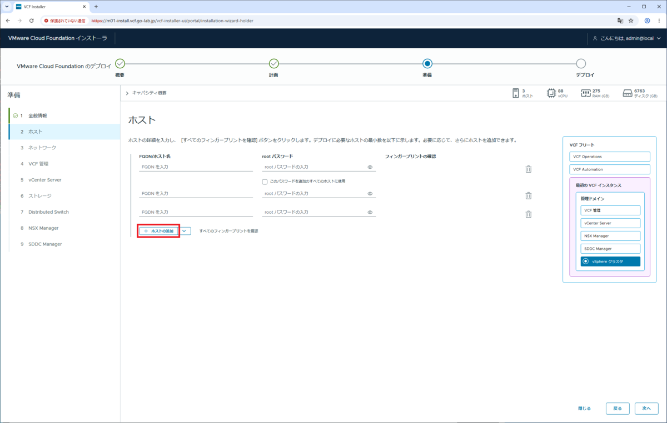Click vCenter Server box in management domain
The image size is (667, 423).
click(x=610, y=223)
